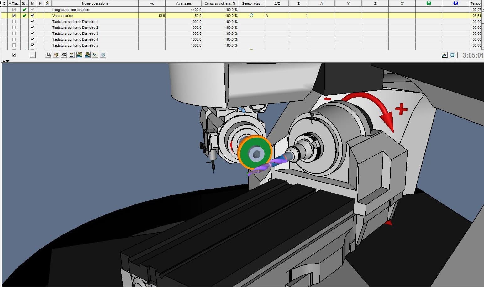Click the Tempo column header
Image resolution: width=484 pixels, height=287 pixels.
475,3
